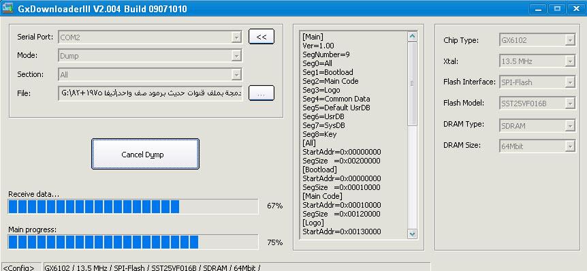Close the GxDownloaderIII window
The width and height of the screenshot is (587, 271).
tap(577, 9)
